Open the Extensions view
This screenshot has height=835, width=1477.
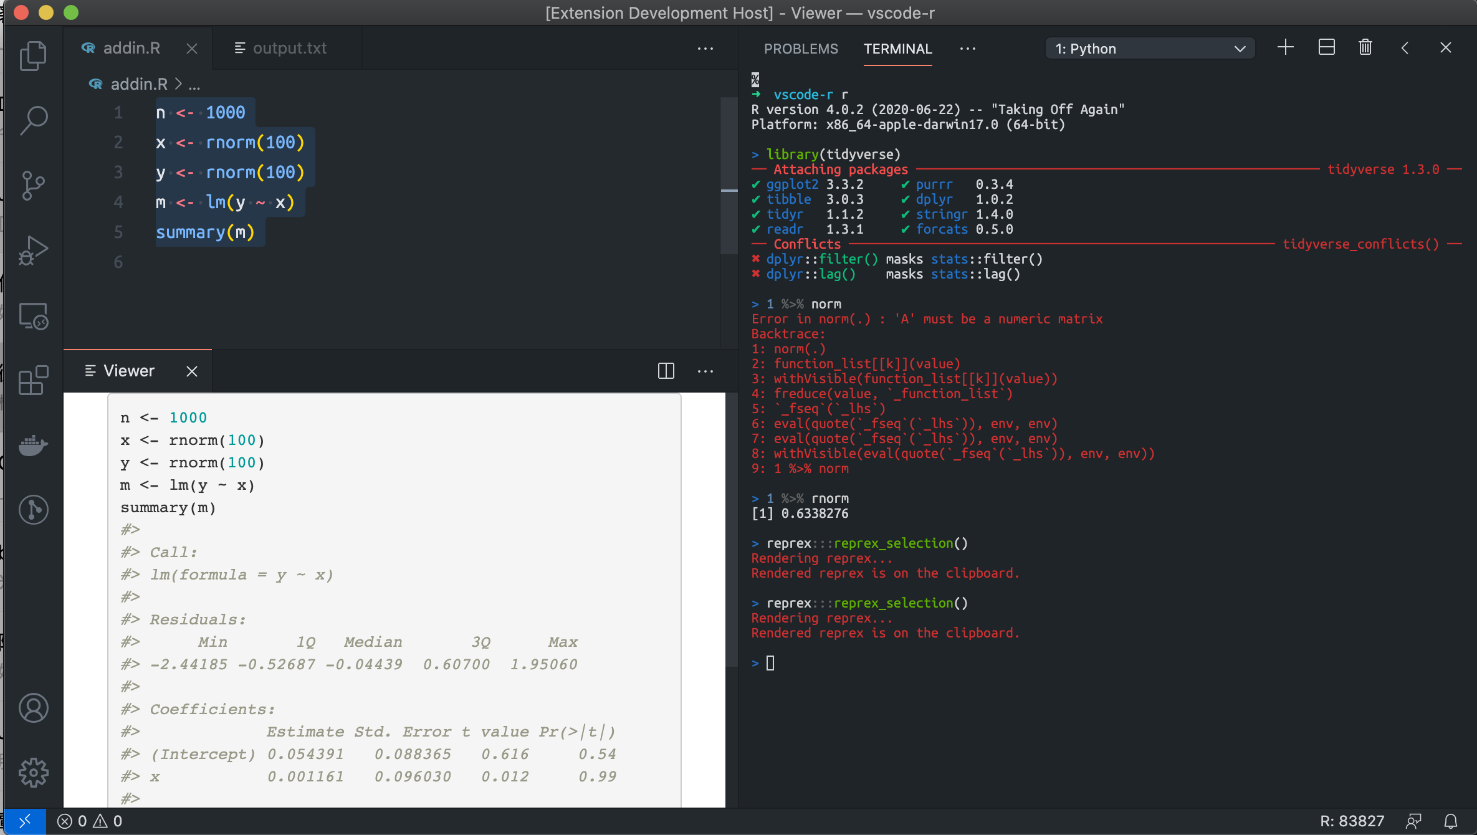click(x=34, y=381)
